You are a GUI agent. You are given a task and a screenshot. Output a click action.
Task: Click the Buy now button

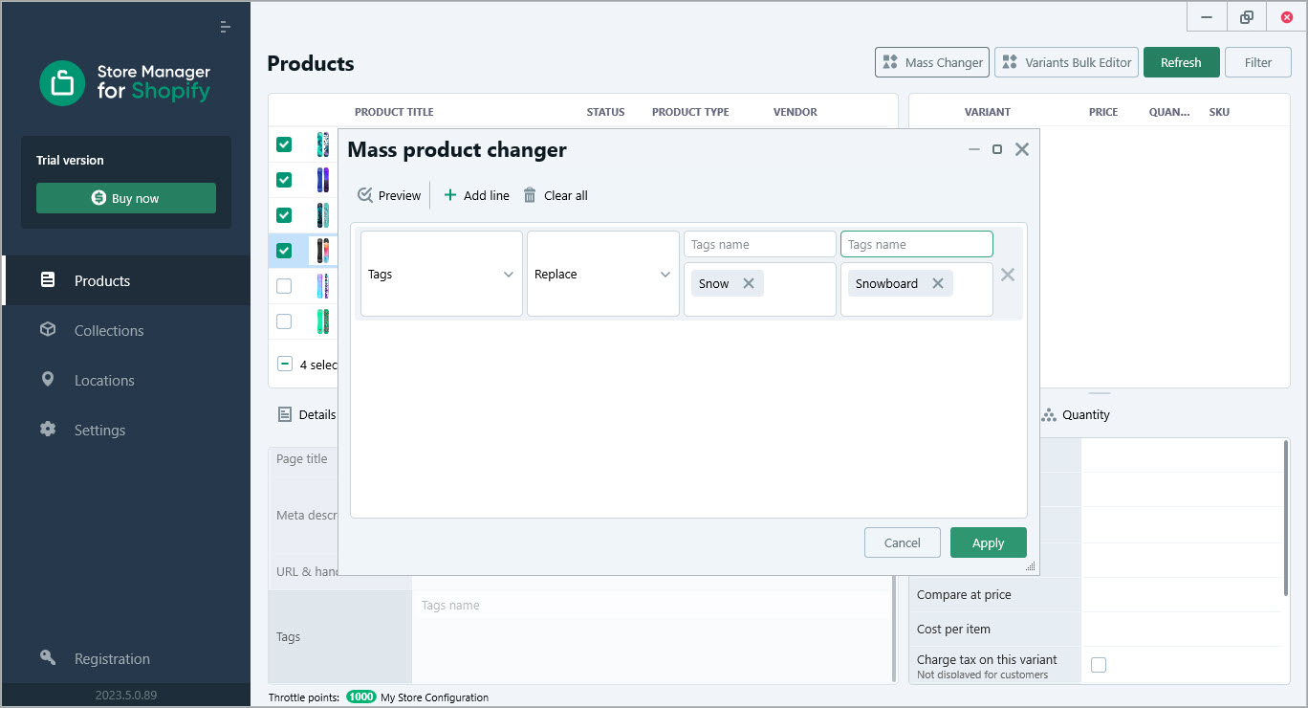[x=126, y=198]
